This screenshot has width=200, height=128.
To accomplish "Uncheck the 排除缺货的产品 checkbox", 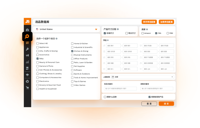I will pos(149,97).
